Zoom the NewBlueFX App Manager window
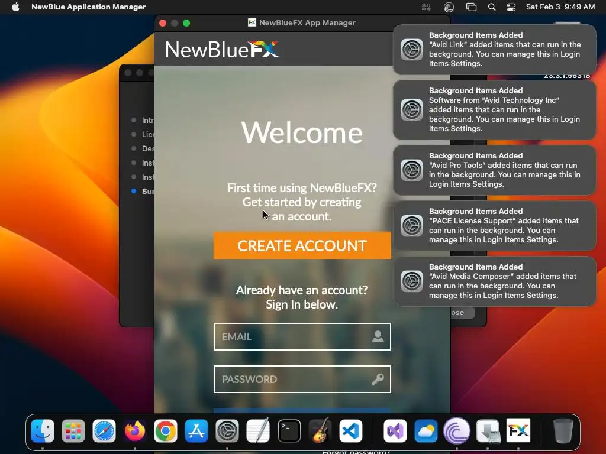 pos(186,23)
